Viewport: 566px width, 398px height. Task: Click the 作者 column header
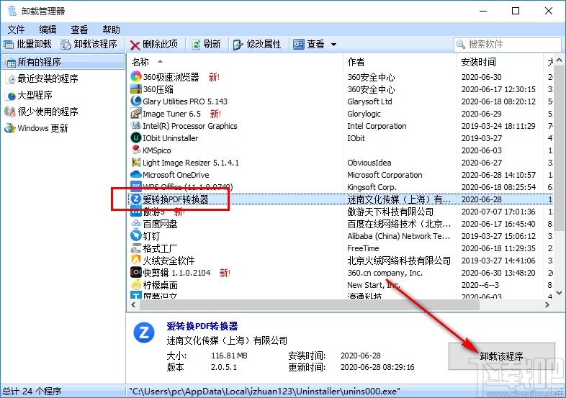tap(400, 62)
